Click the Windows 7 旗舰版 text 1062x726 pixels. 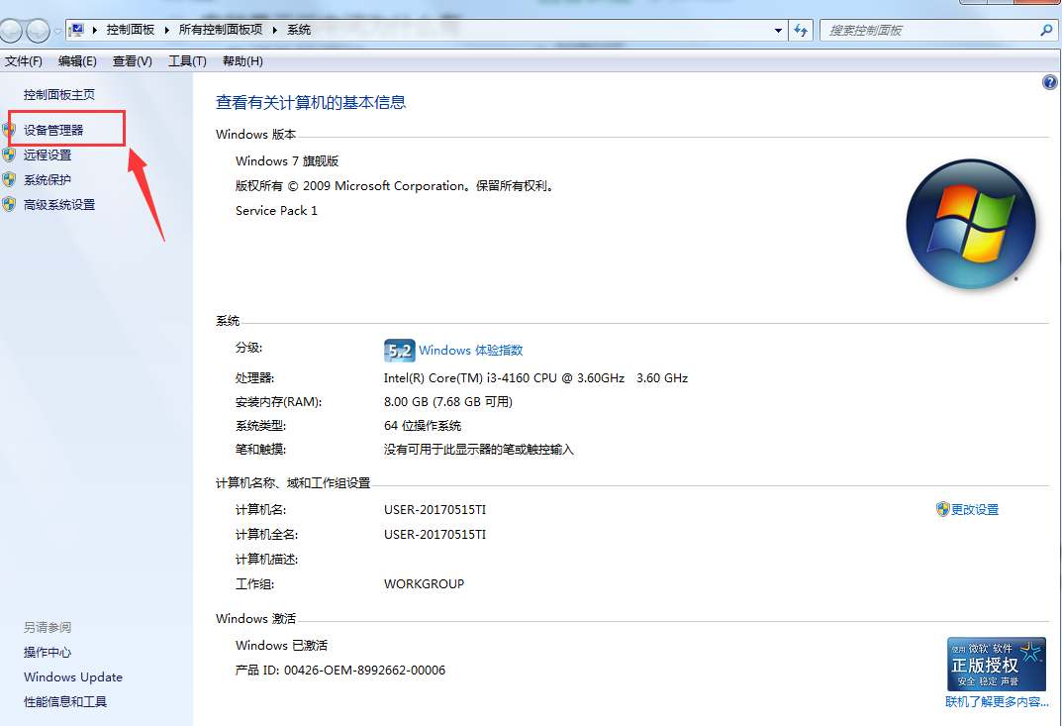(x=287, y=161)
